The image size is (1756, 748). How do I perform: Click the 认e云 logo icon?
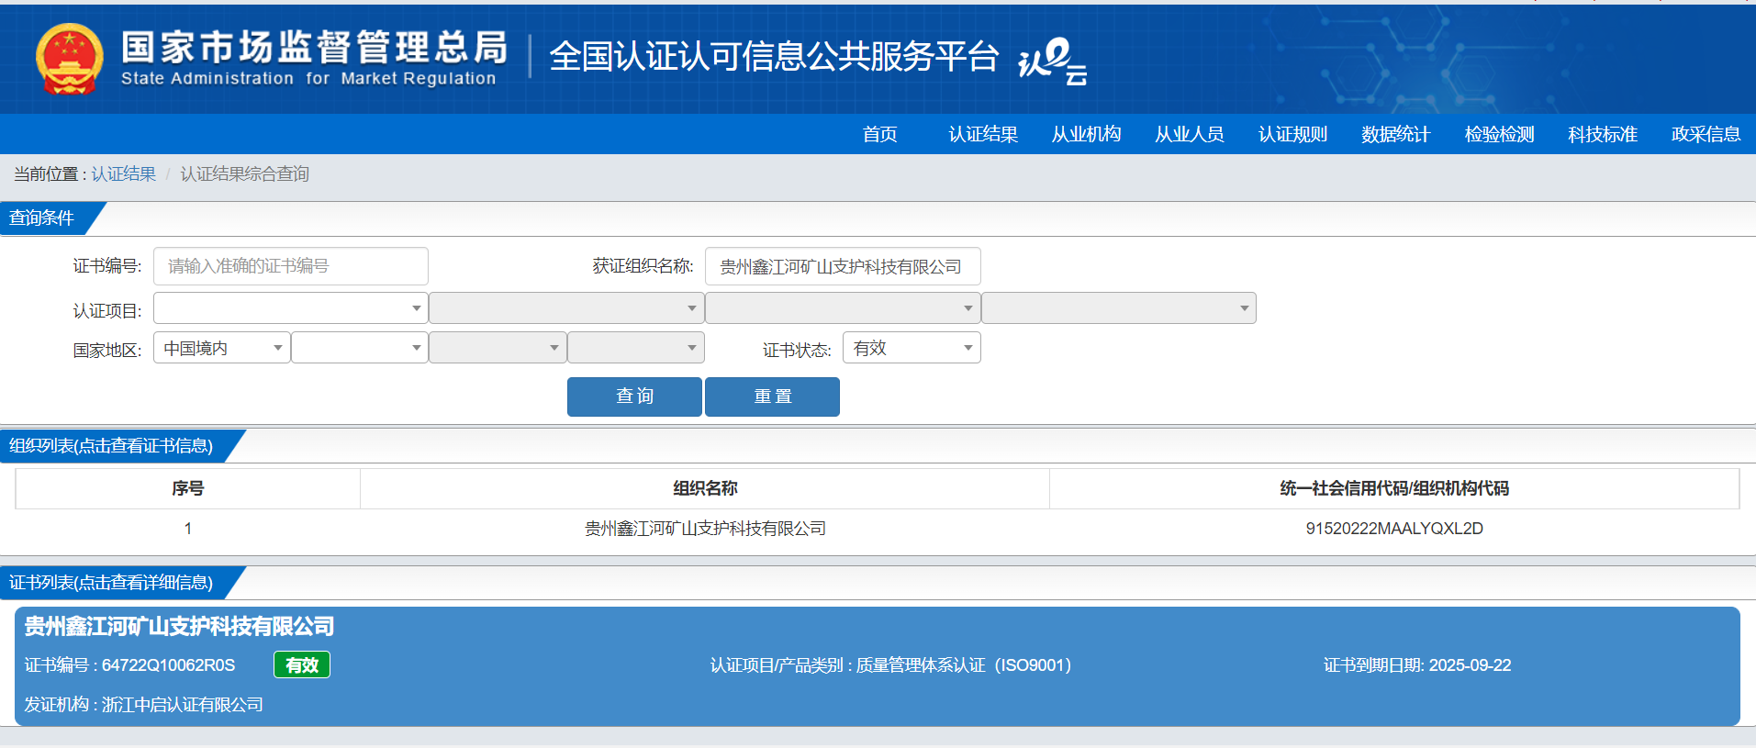click(1053, 61)
